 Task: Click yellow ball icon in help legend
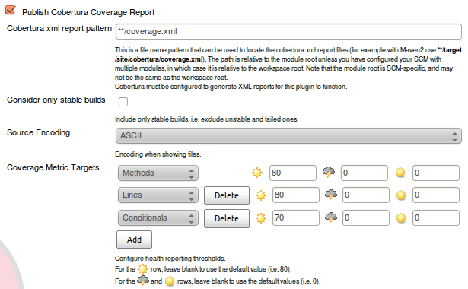coord(170,281)
